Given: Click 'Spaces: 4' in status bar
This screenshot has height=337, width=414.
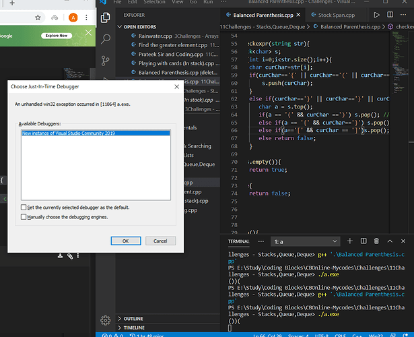Looking at the screenshot, I should pos(298,336).
